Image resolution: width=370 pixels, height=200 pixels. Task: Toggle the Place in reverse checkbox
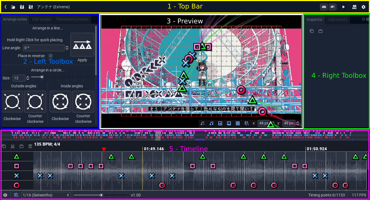(51, 56)
